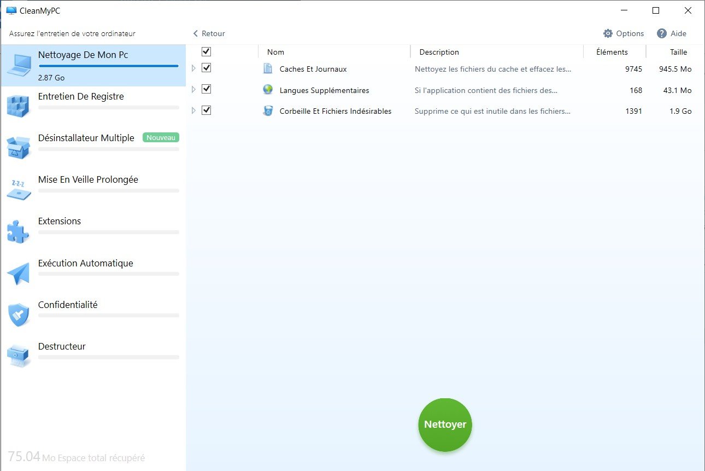Expand the Langues Supplémentaires row

coord(193,89)
